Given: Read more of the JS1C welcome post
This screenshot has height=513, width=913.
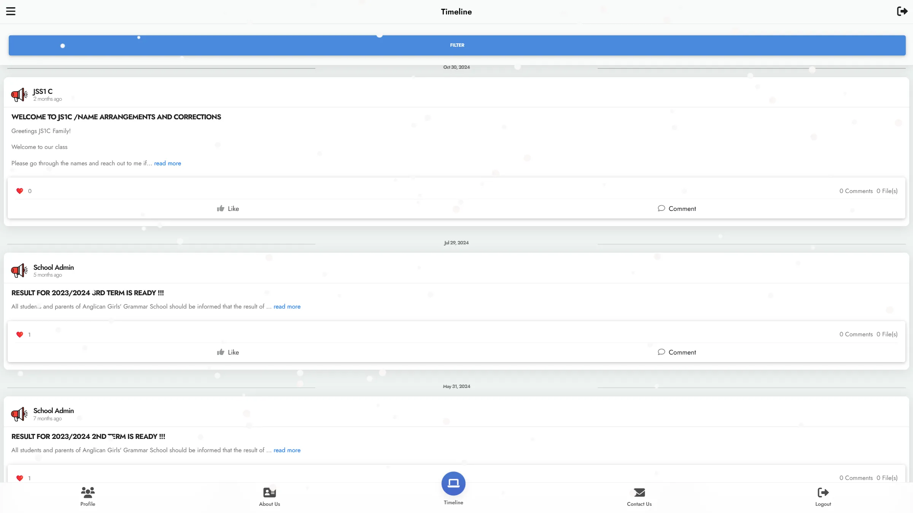Looking at the screenshot, I should 167,163.
